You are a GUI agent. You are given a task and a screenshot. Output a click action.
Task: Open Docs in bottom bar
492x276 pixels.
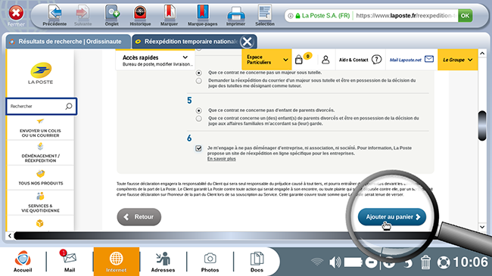(x=257, y=262)
